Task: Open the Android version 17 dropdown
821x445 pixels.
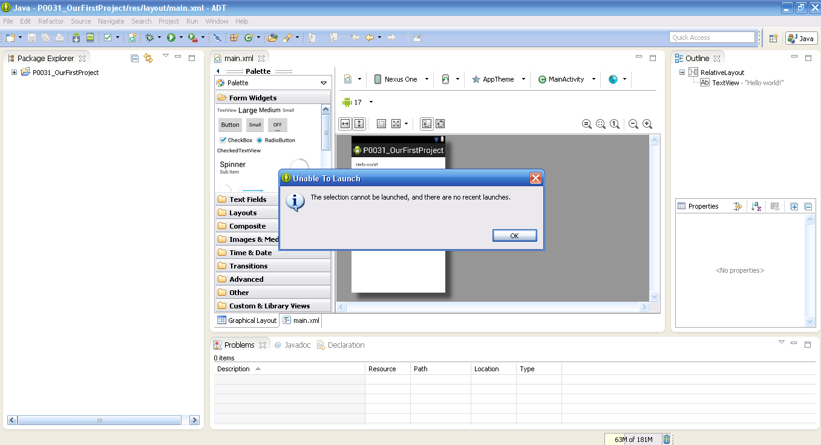Action: (371, 102)
